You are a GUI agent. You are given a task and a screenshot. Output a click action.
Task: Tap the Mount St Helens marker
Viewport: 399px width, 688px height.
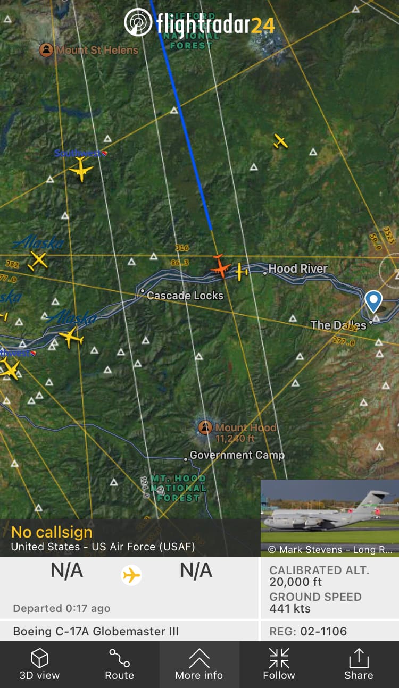[x=46, y=50]
